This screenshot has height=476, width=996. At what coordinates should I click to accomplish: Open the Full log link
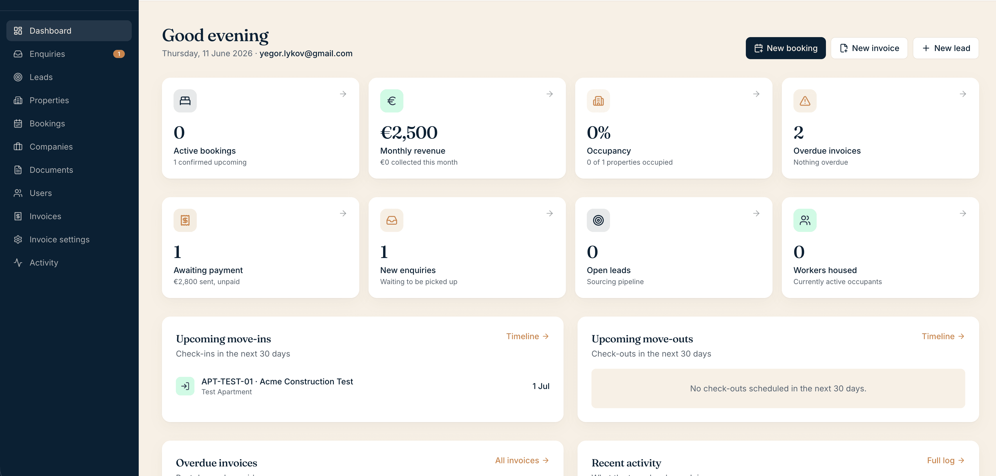pyautogui.click(x=946, y=461)
